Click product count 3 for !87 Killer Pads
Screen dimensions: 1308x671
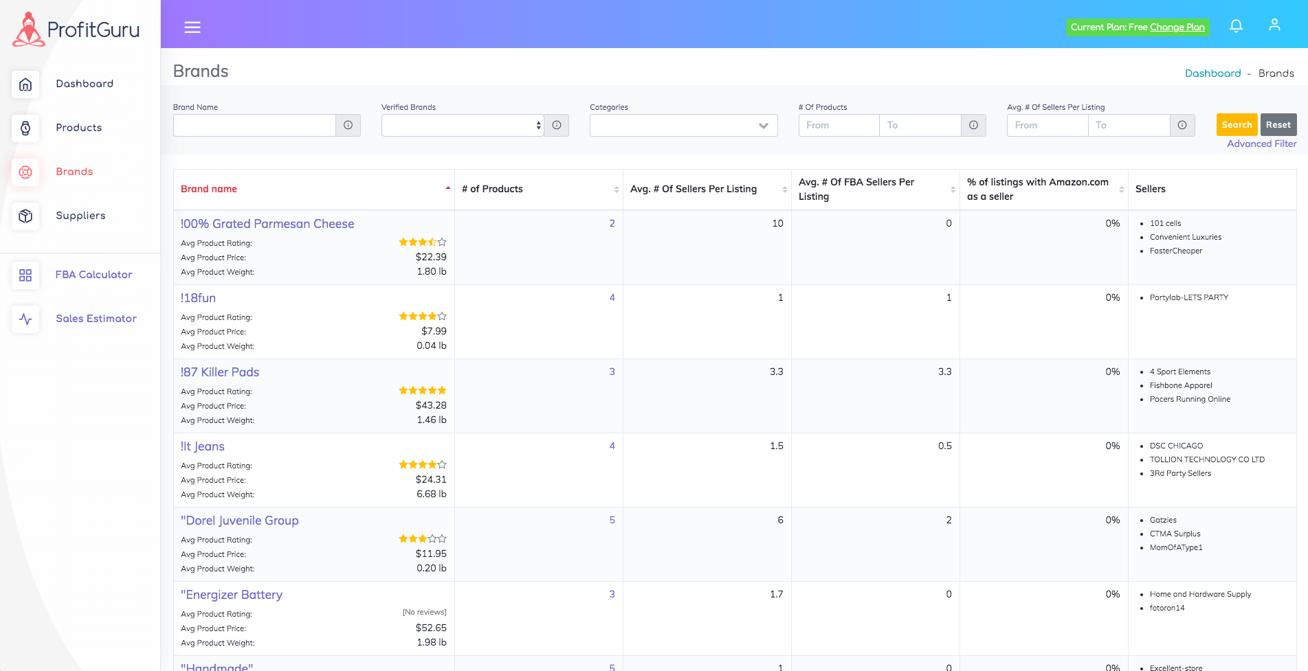point(612,372)
